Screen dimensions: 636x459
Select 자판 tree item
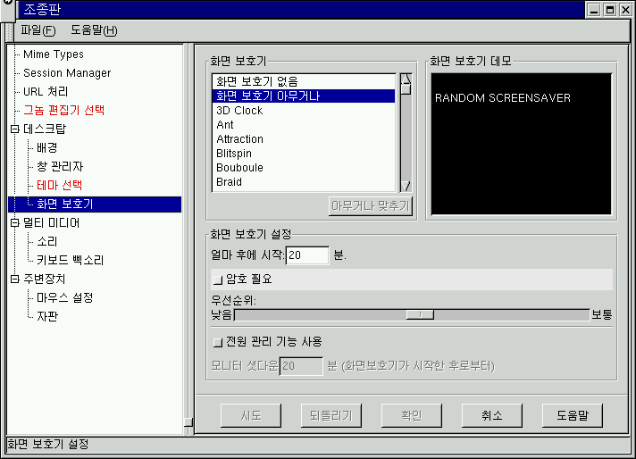(47, 316)
